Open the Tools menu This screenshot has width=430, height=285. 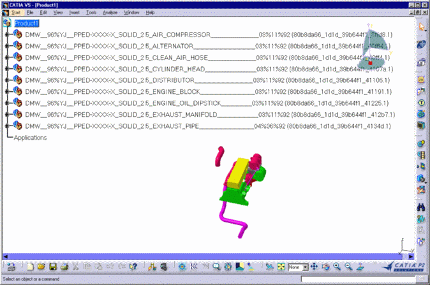(91, 12)
